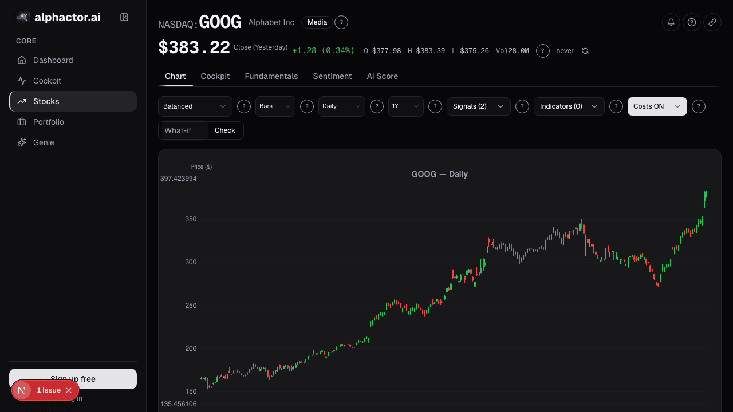This screenshot has width=733, height=412.
Task: Open help icon after Balanced dropdown
Action: pyautogui.click(x=244, y=106)
